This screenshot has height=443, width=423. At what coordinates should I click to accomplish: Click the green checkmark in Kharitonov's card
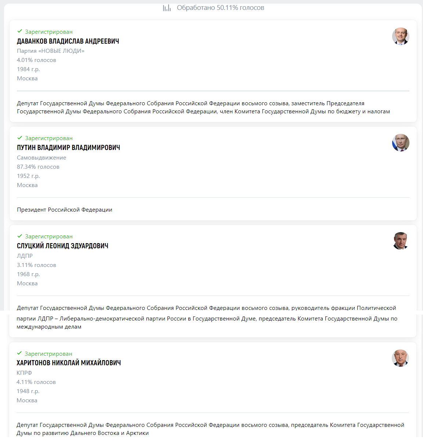click(x=19, y=354)
